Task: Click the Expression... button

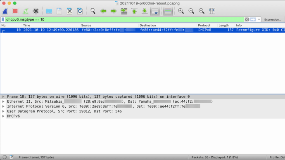Action: pyautogui.click(x=273, y=19)
